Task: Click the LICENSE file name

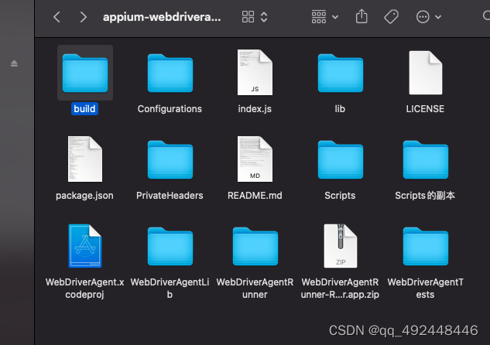Action: 425,108
